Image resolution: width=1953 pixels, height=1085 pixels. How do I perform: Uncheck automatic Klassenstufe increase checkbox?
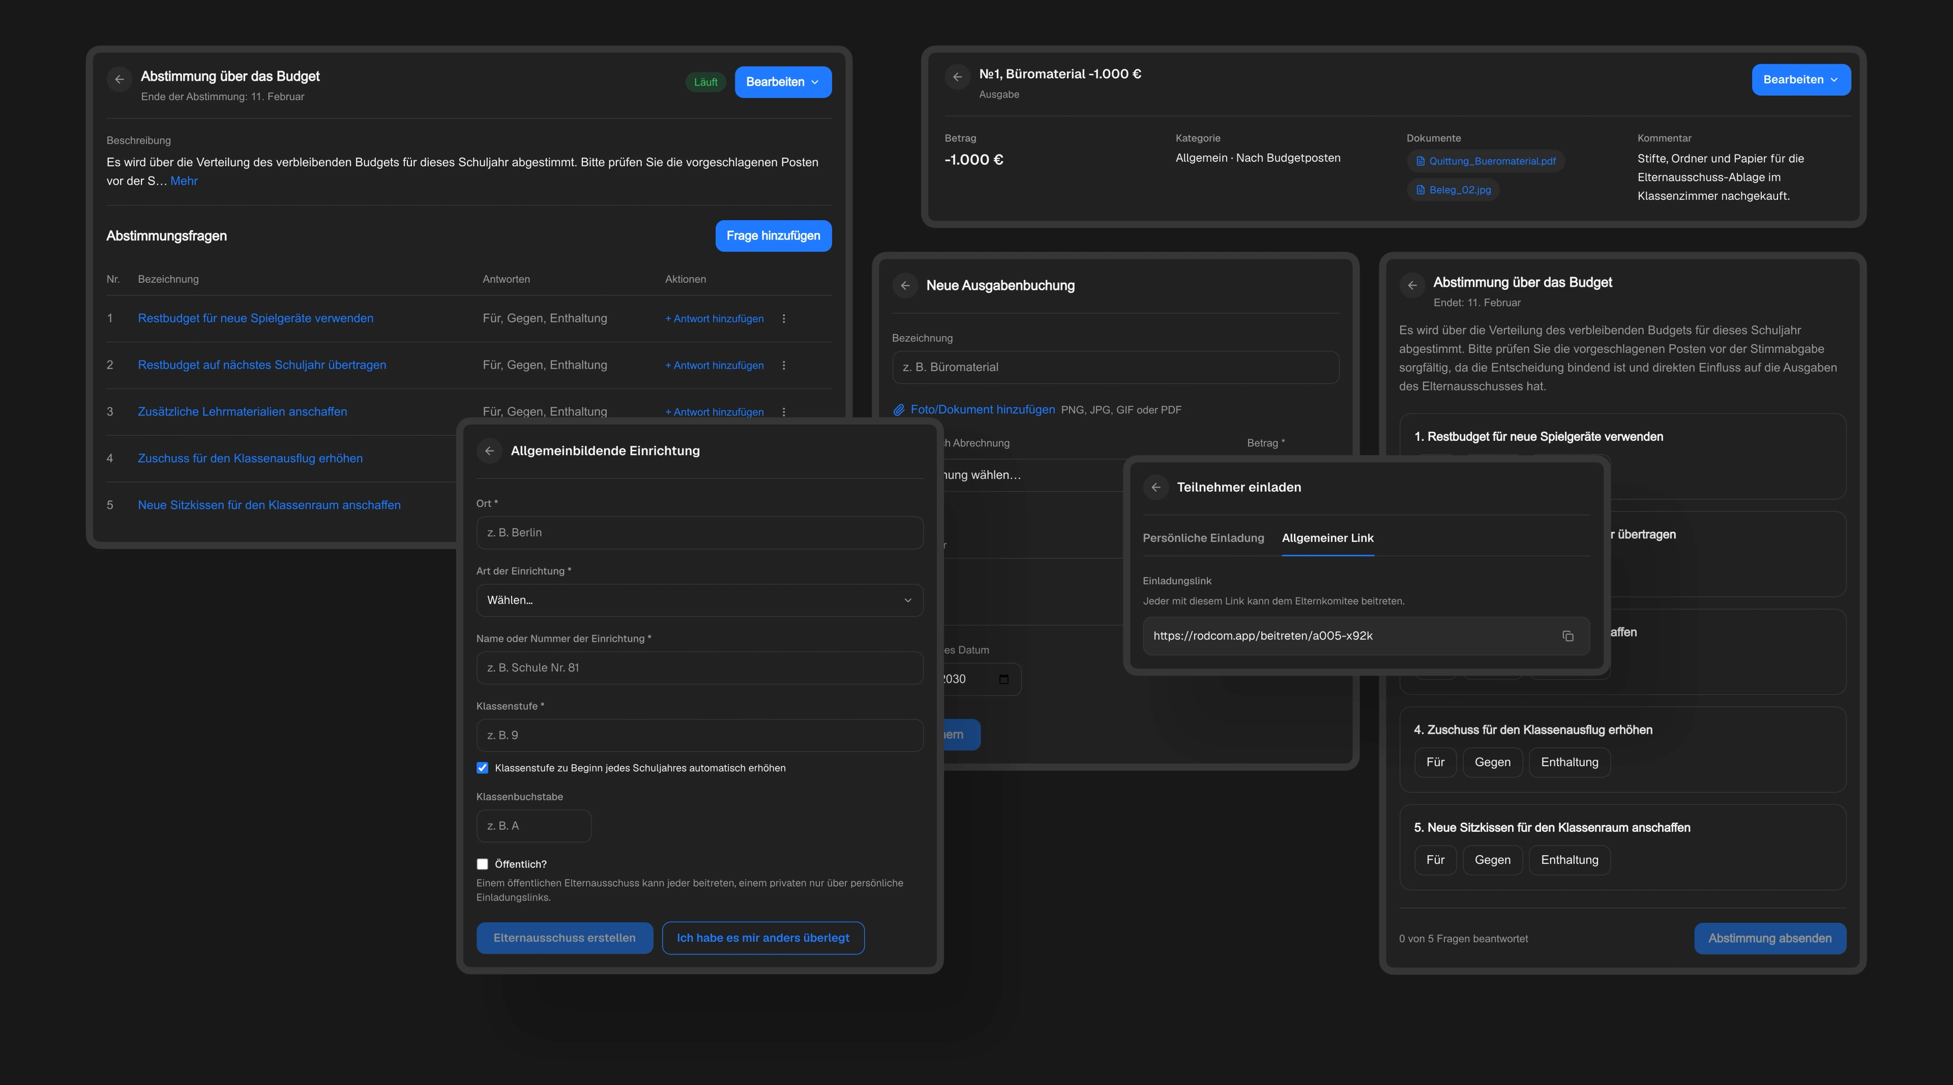click(482, 768)
